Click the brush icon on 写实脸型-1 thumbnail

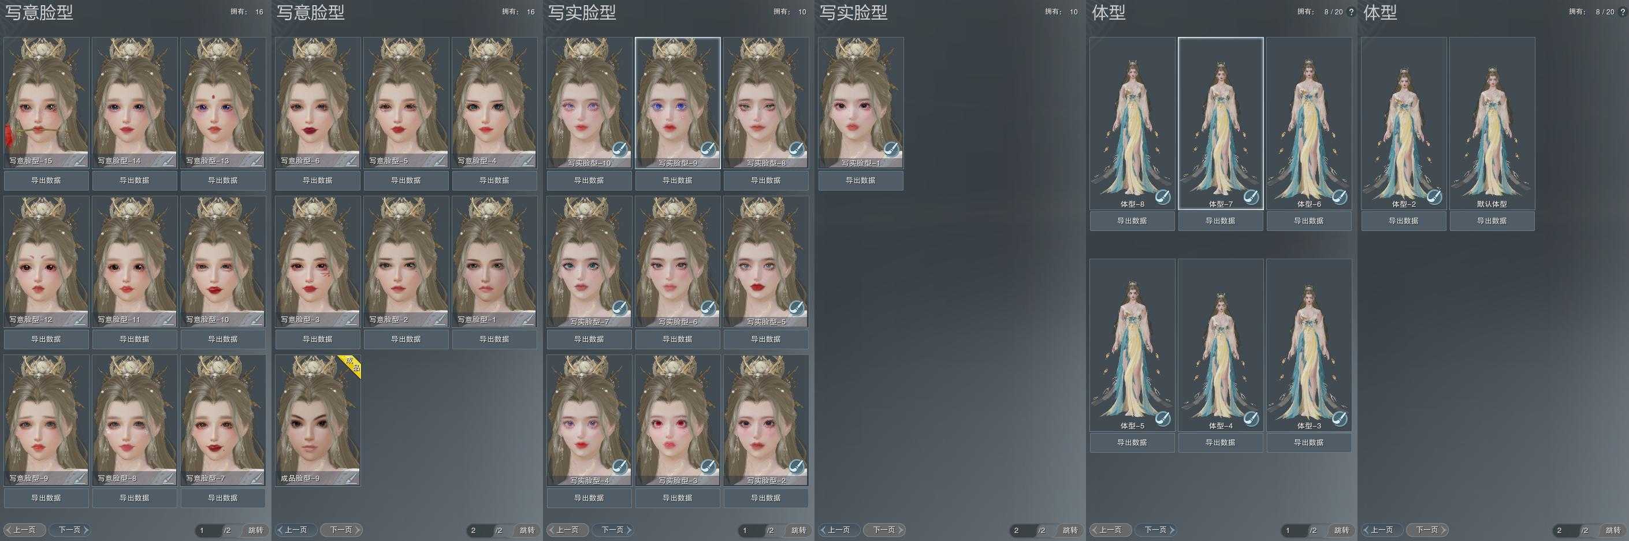[x=891, y=150]
